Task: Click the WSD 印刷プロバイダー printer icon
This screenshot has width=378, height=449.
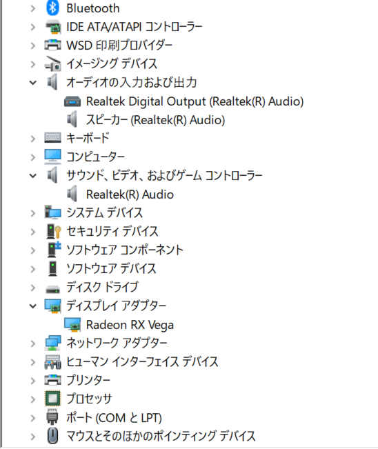Action: coord(52,46)
